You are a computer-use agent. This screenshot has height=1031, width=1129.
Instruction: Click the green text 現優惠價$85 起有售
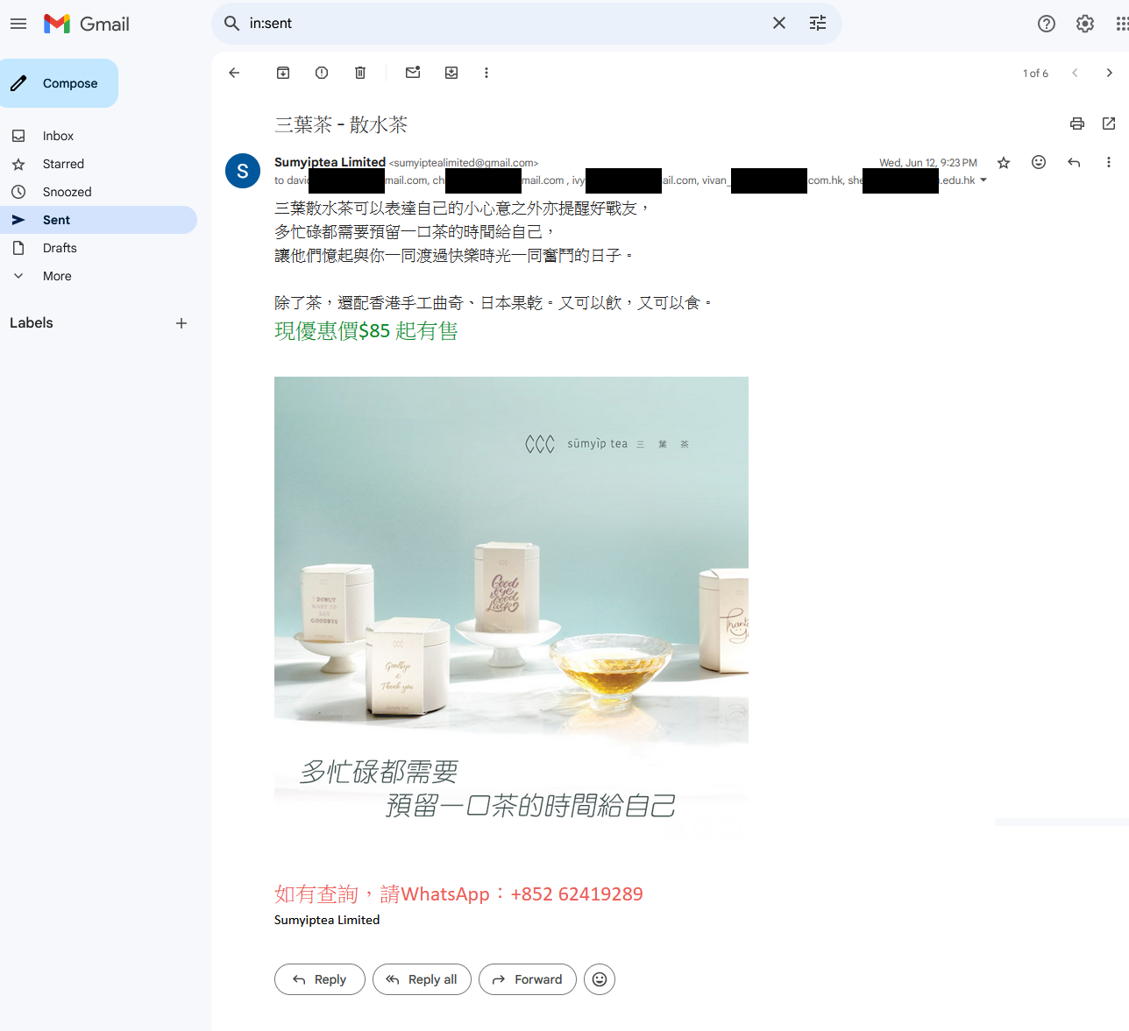(366, 331)
